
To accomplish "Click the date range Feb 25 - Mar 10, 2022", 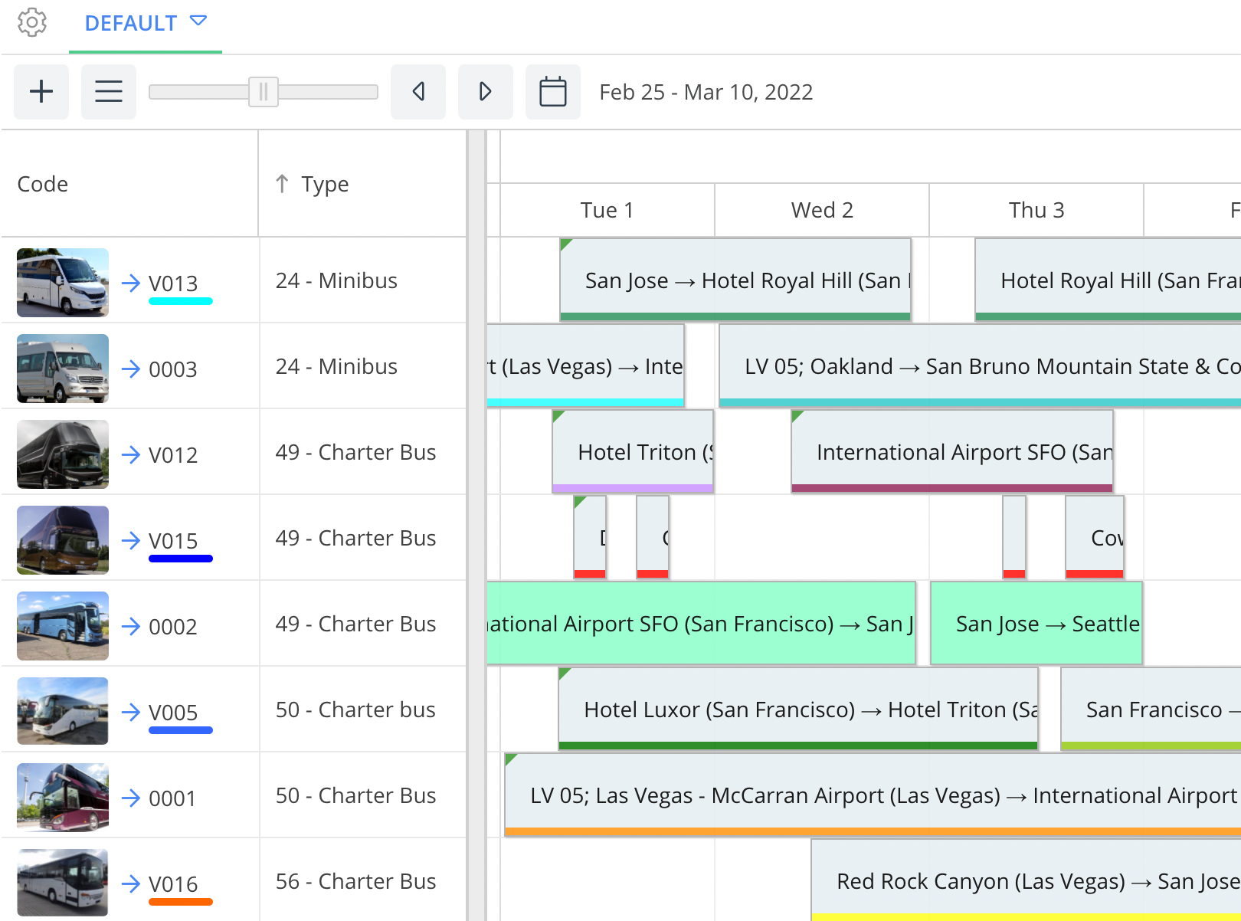I will pyautogui.click(x=706, y=92).
